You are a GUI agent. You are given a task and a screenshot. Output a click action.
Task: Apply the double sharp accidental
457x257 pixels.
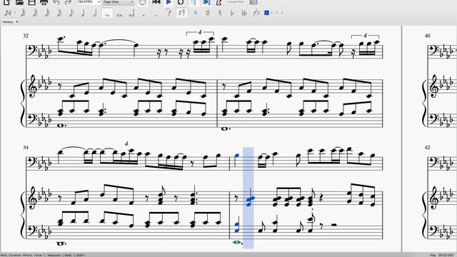click(196, 13)
